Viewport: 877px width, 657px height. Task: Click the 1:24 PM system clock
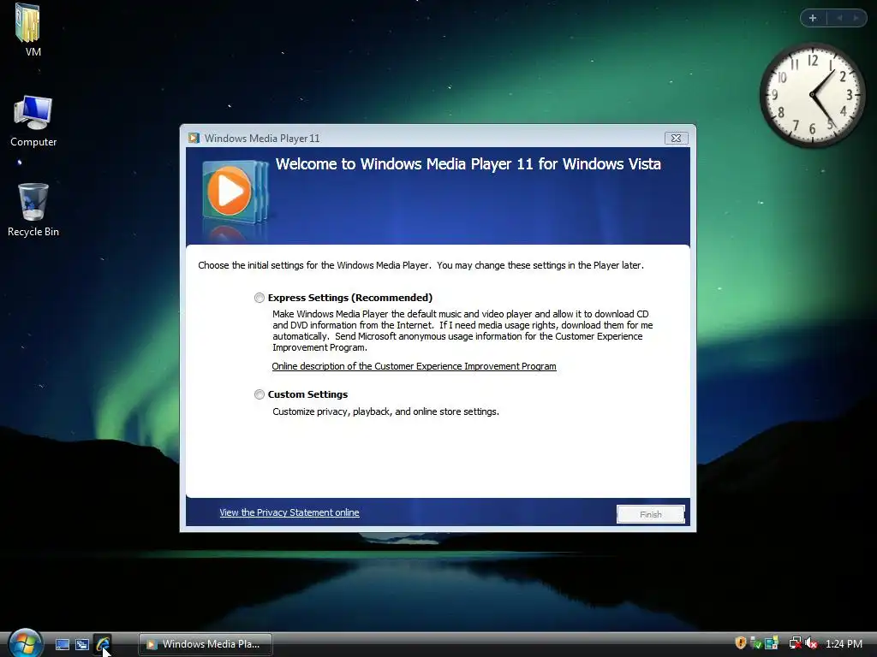tap(844, 644)
